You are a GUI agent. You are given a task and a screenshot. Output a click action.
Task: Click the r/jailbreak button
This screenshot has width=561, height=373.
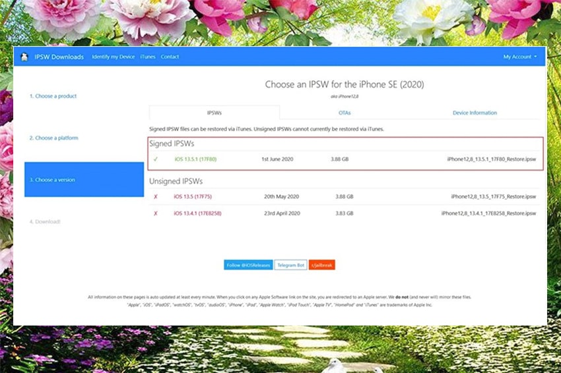tap(321, 265)
